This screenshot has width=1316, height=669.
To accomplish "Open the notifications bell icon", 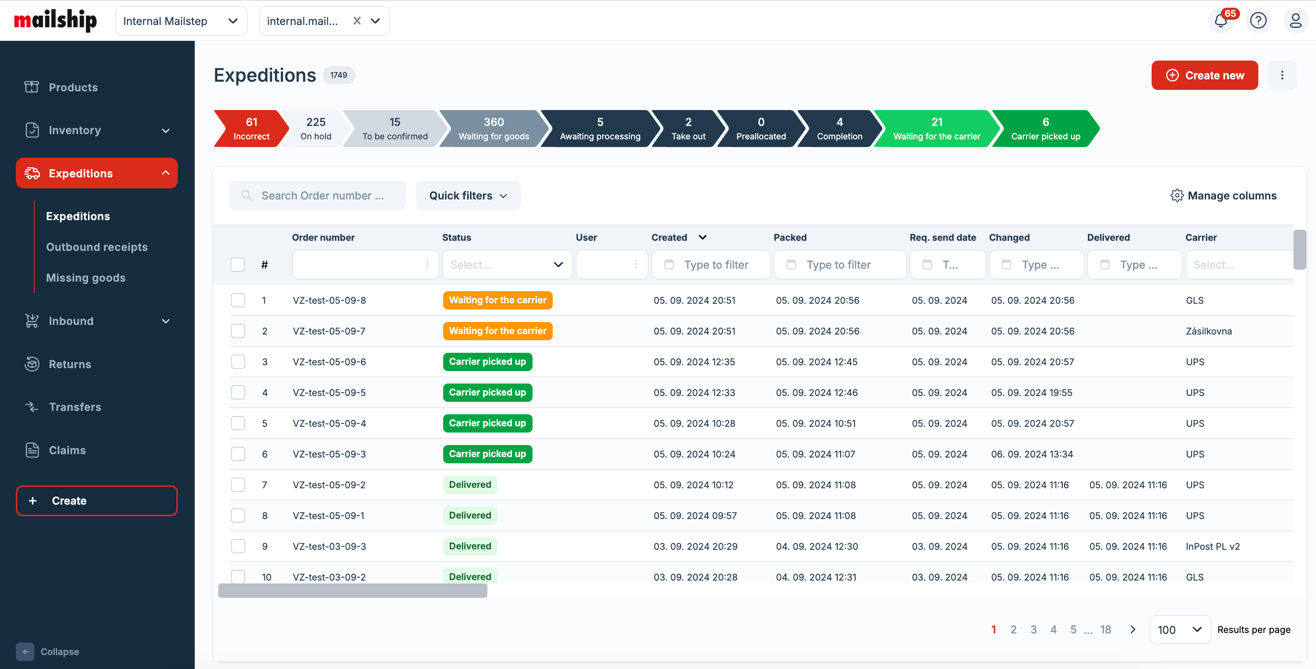I will click(x=1220, y=21).
